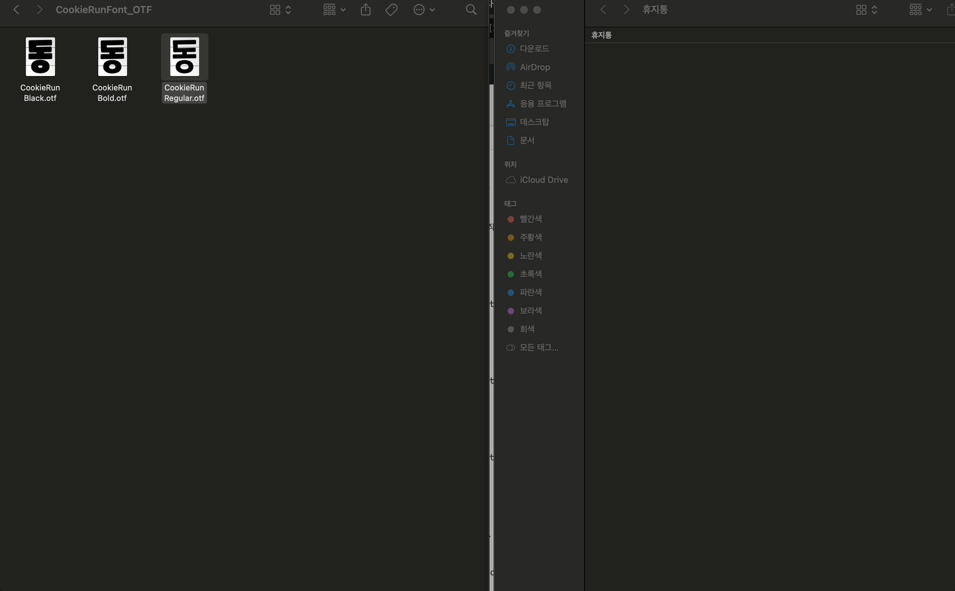Viewport: 955px width, 591px height.
Task: Go forward in 휴지통 window
Action: [626, 10]
